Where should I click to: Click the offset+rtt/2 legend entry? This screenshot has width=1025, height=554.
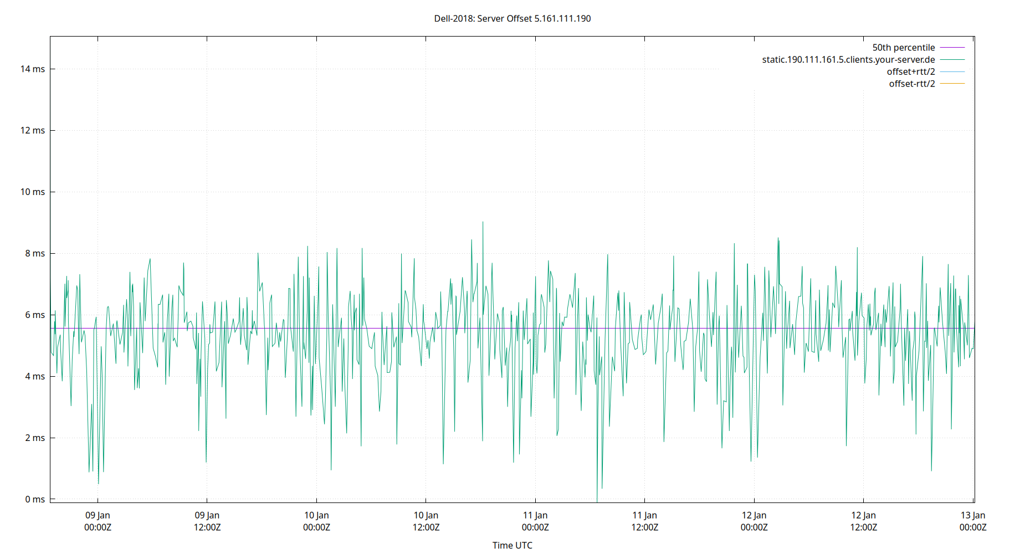pos(911,71)
